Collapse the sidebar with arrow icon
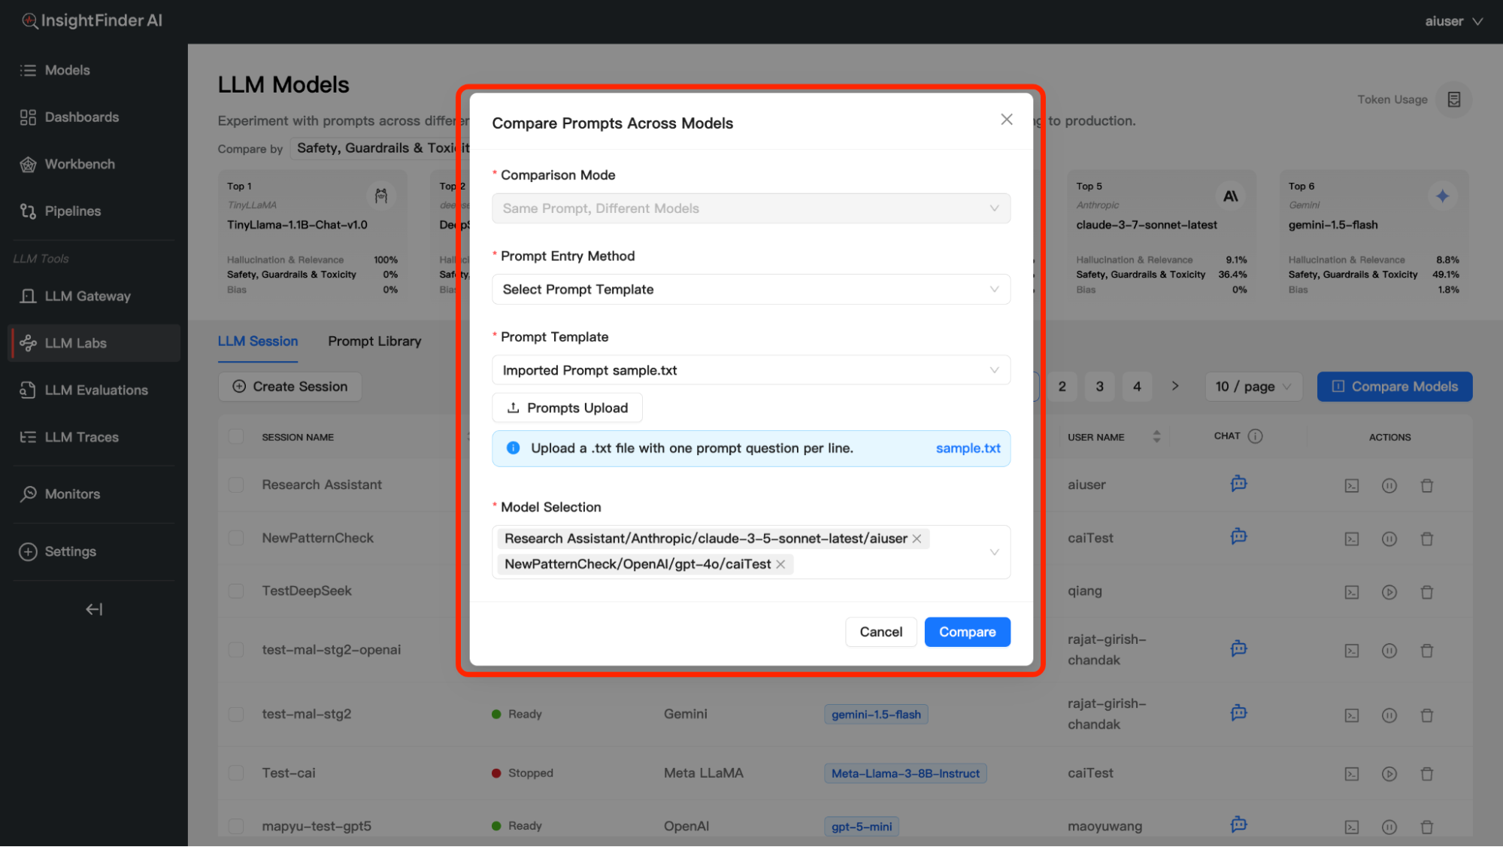The image size is (1503, 847). click(94, 609)
